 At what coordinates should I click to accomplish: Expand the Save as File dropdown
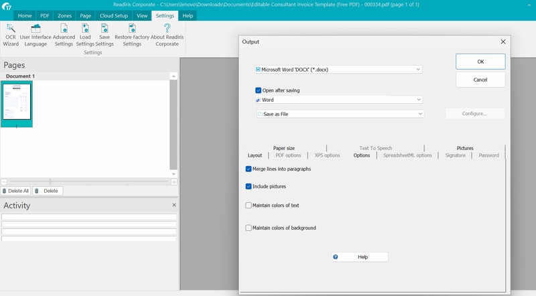340,114
